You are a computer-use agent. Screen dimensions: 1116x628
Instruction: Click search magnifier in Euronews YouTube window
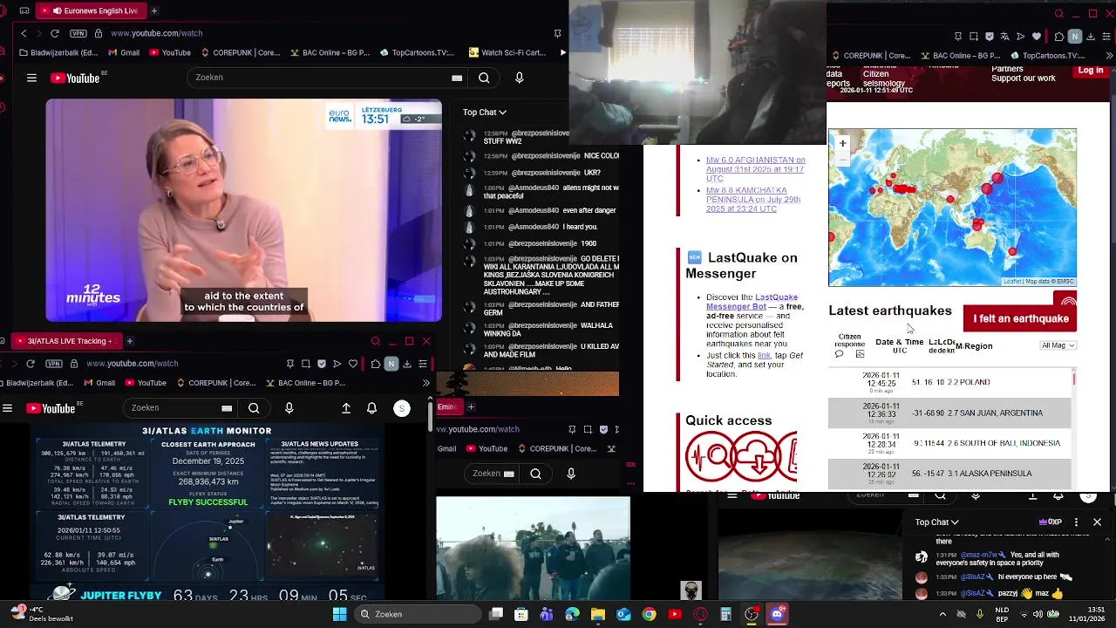click(x=484, y=78)
